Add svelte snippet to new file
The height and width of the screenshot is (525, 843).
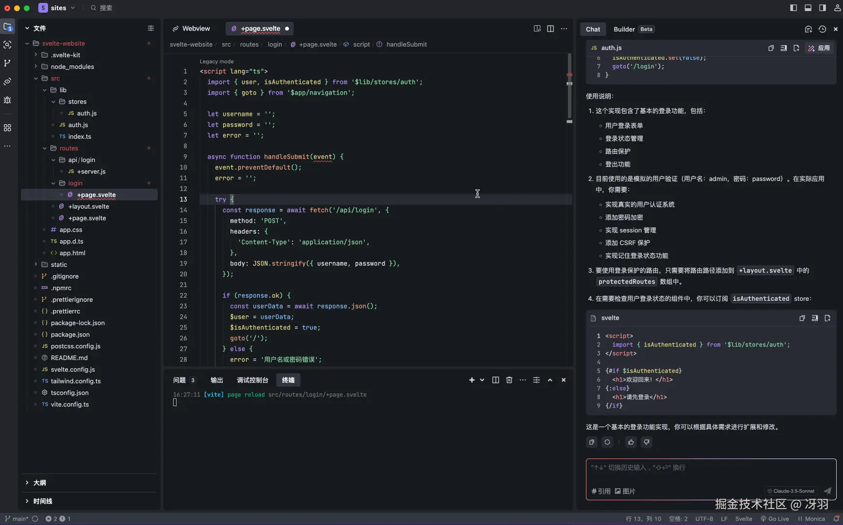(827, 318)
